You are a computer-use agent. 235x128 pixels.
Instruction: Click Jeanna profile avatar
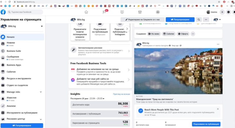pos(208,12)
